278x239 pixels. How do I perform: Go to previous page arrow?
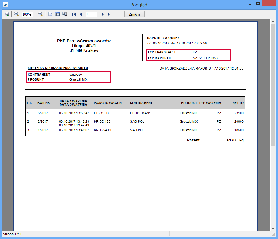(81, 14)
